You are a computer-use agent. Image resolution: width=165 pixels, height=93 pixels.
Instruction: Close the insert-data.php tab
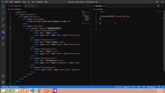(22, 6)
